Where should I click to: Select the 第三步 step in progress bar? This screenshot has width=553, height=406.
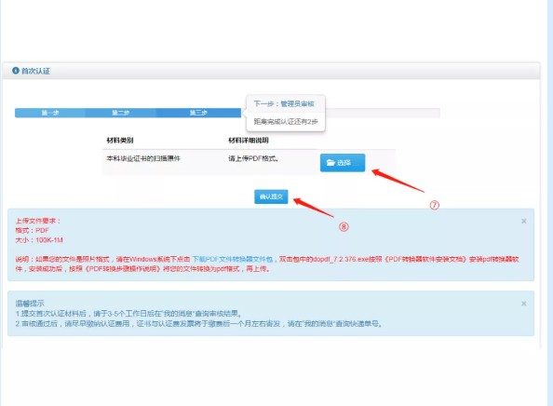point(198,113)
